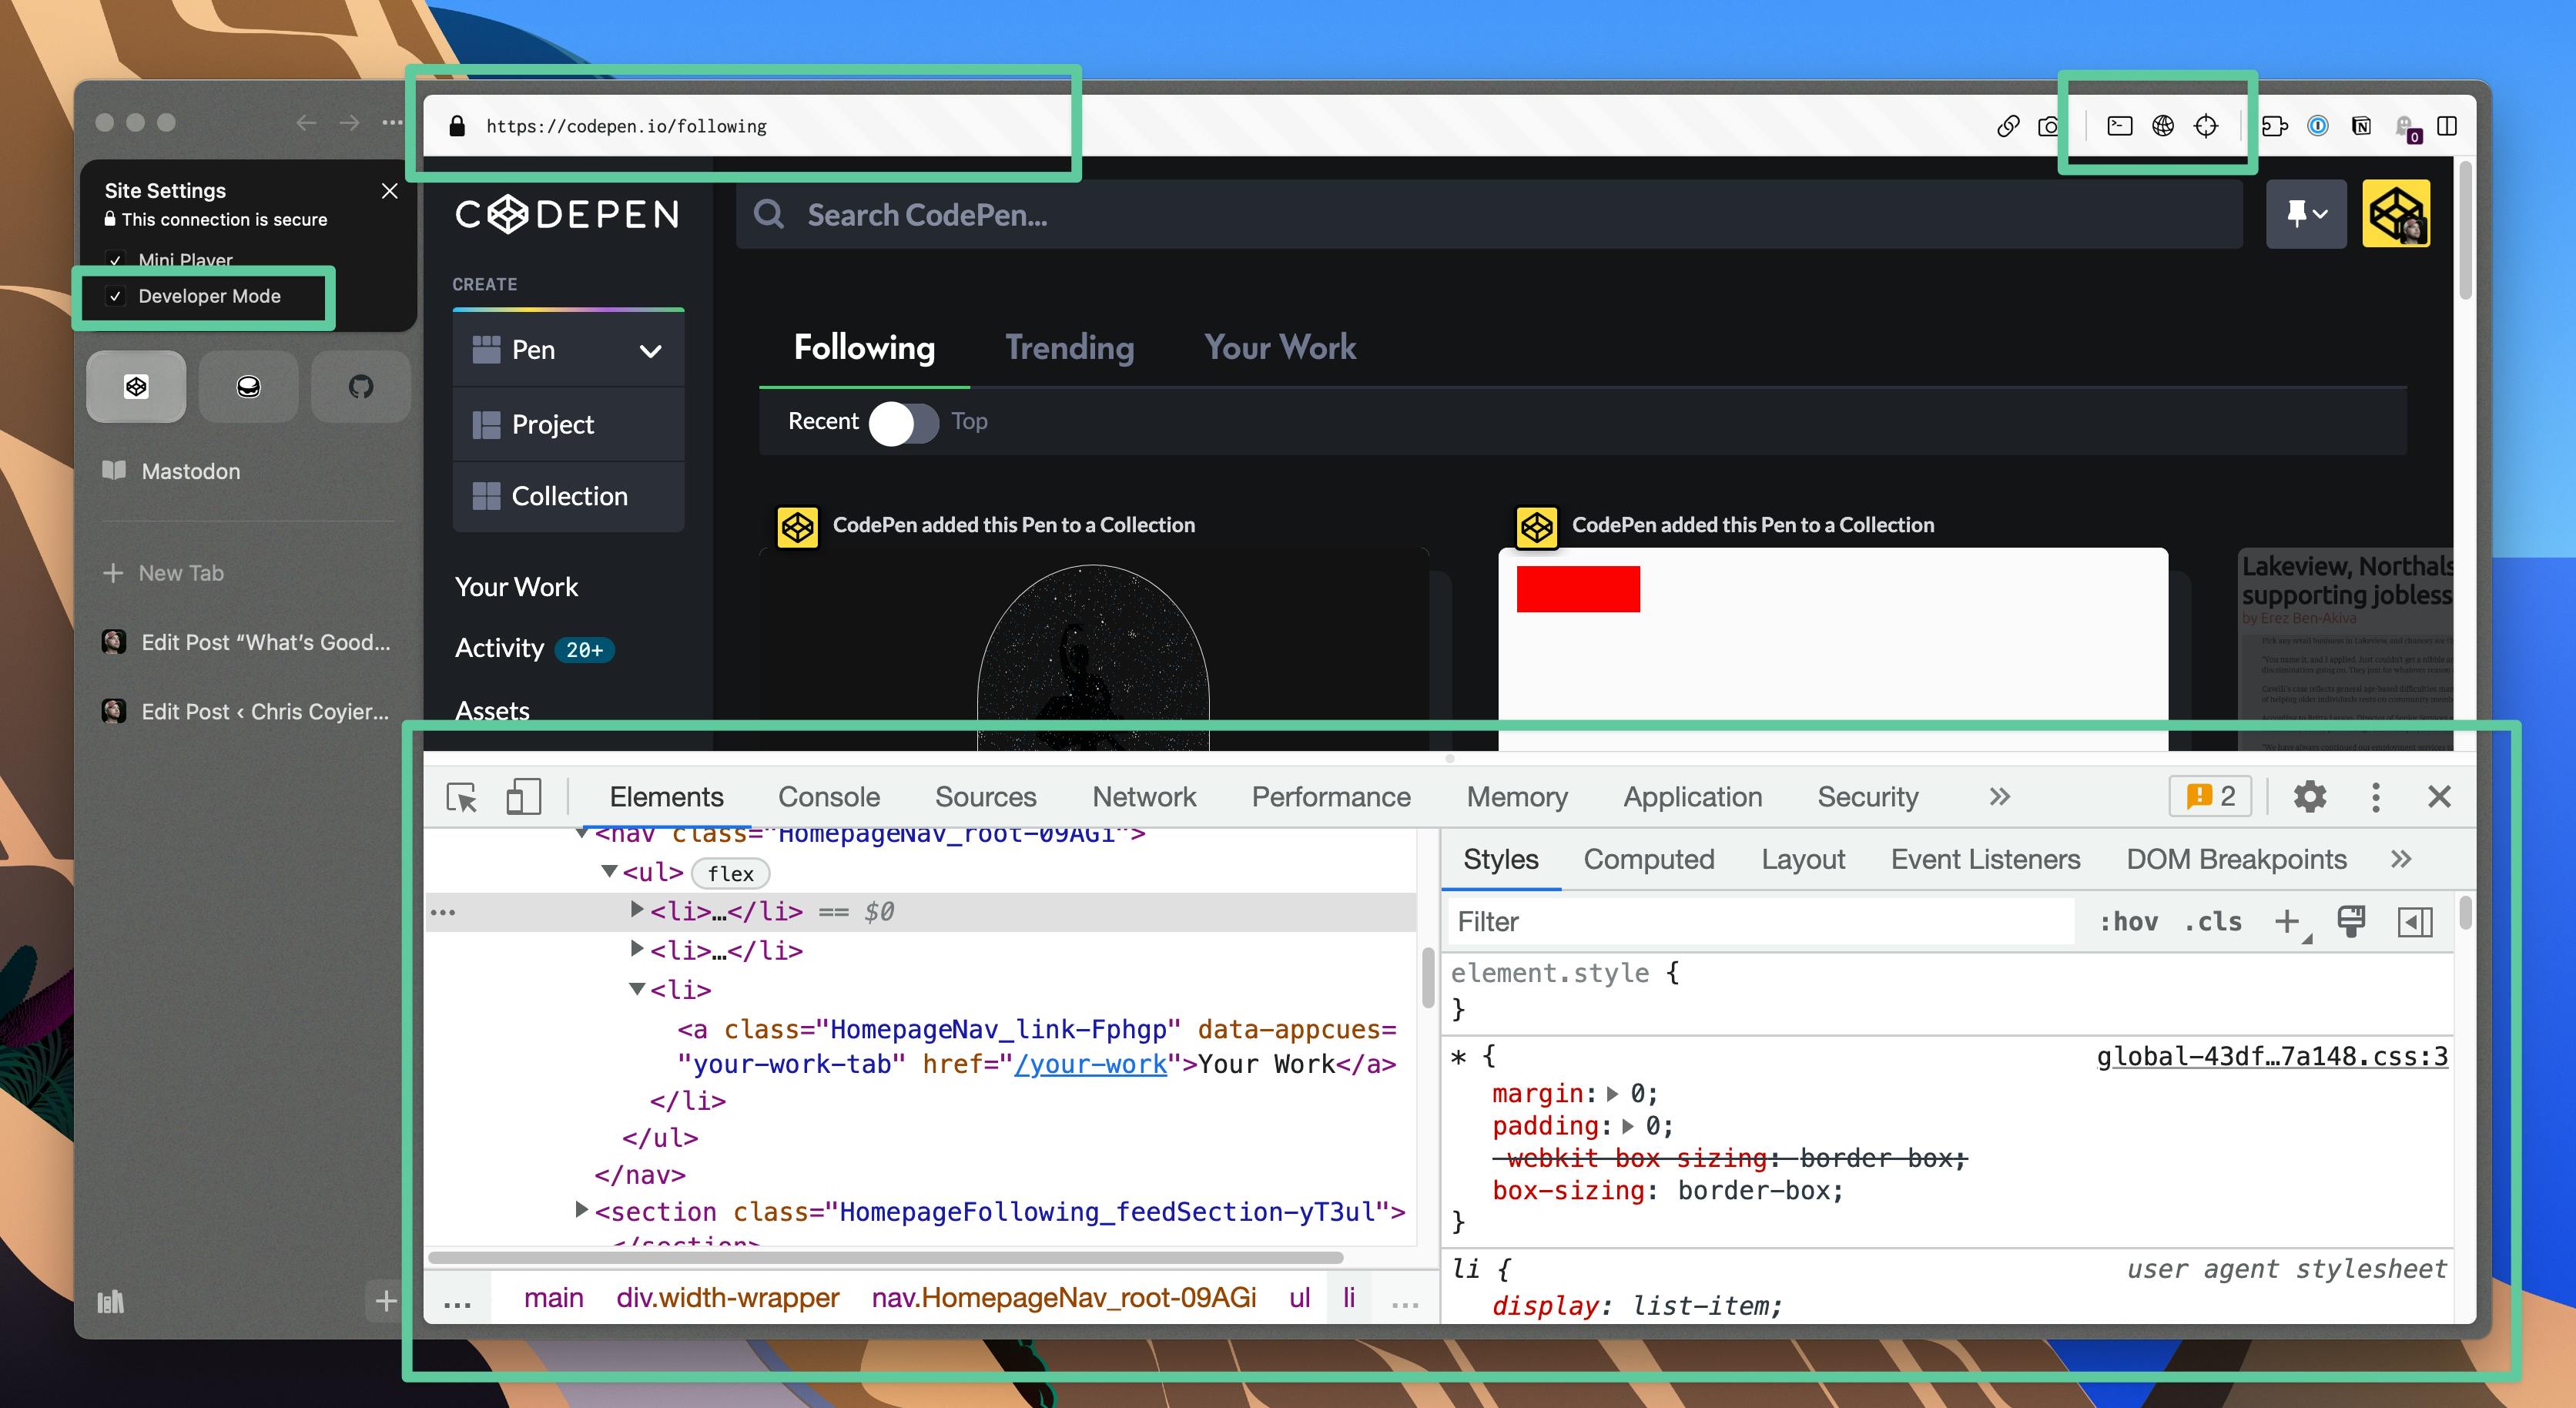The width and height of the screenshot is (2576, 1408).
Task: Click the crosshair element picker toolbar icon
Action: click(2205, 126)
